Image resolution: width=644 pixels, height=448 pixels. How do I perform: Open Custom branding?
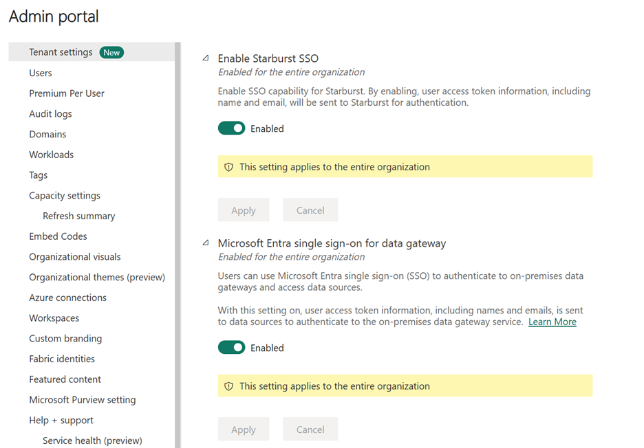(x=65, y=339)
